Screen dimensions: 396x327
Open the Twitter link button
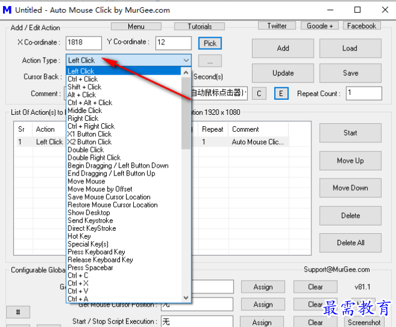[x=277, y=26]
